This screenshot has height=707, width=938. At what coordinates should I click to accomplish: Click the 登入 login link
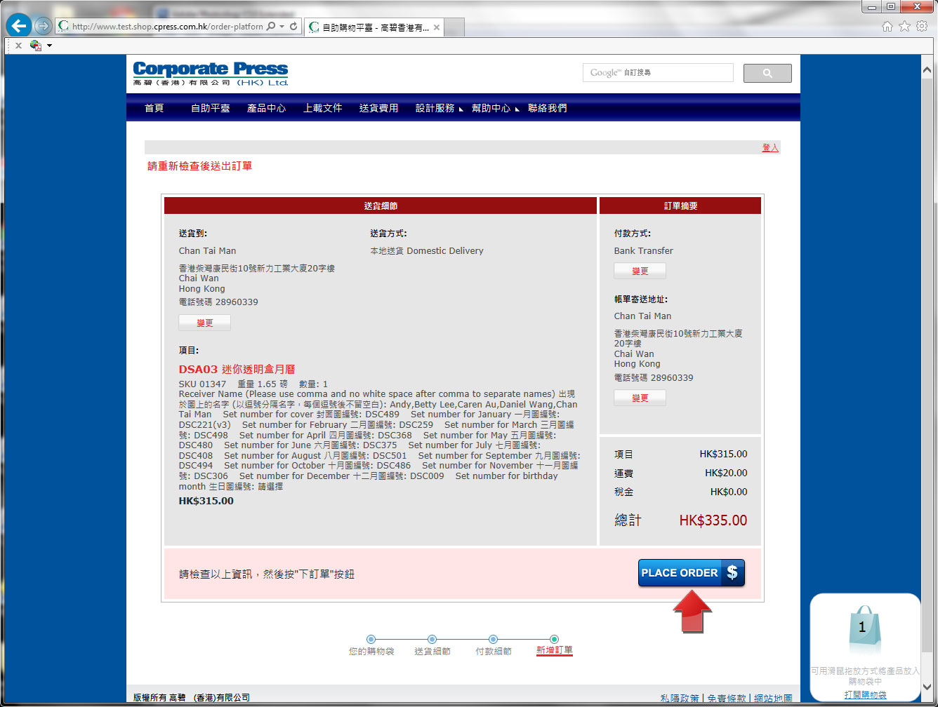point(770,147)
